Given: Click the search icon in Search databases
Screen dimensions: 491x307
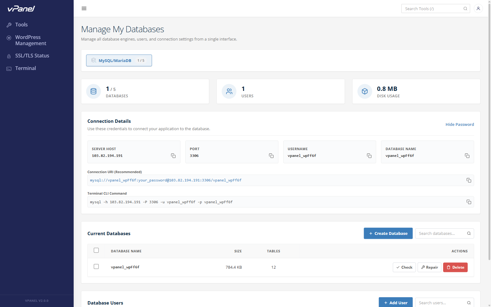Looking at the screenshot, I should click(469, 233).
